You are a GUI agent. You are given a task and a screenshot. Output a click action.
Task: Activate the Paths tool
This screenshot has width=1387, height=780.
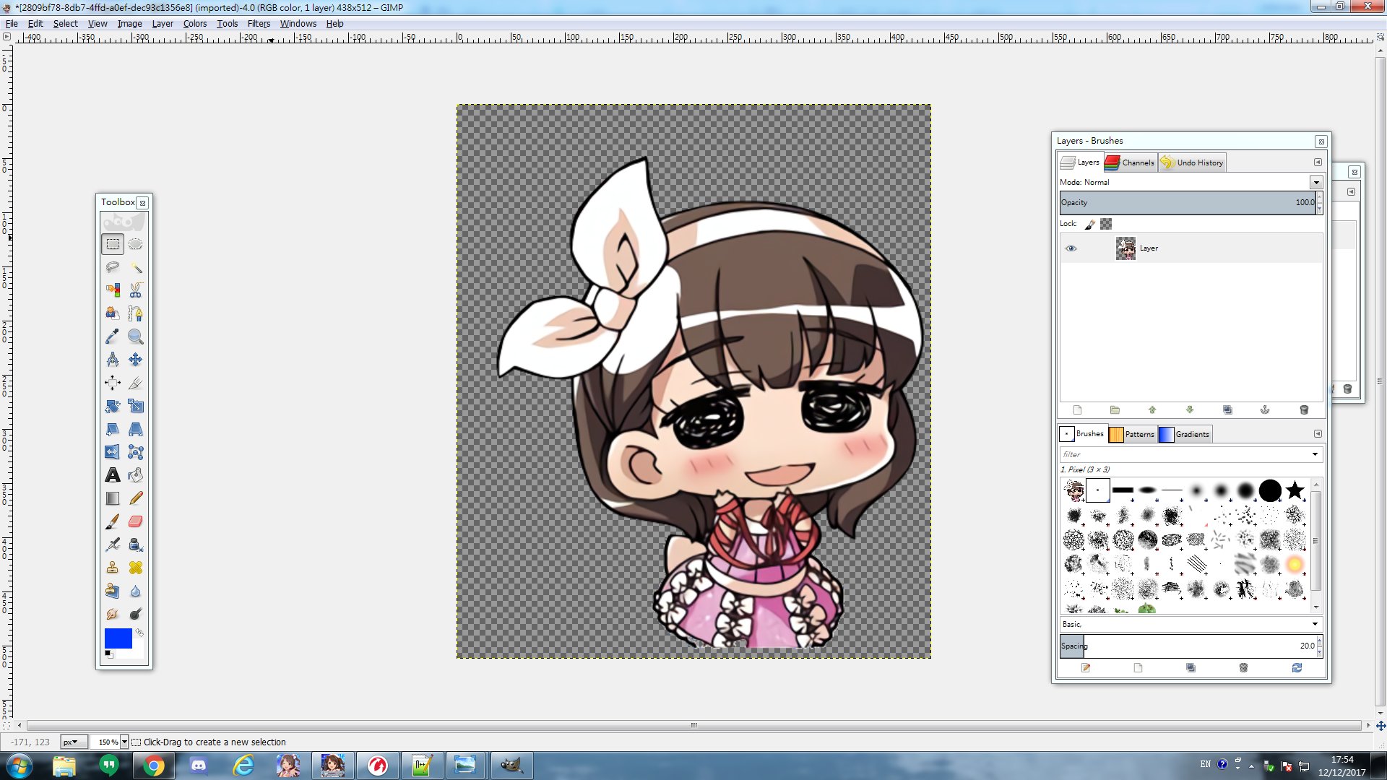click(135, 313)
